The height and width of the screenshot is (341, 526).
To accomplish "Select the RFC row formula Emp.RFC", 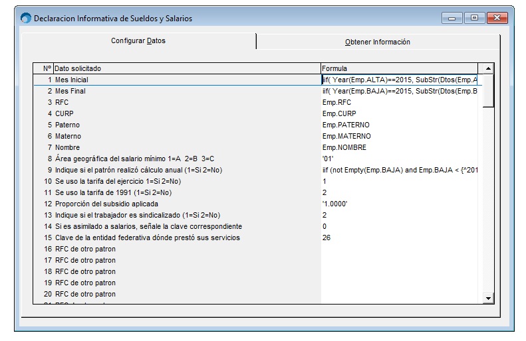I will [x=336, y=102].
